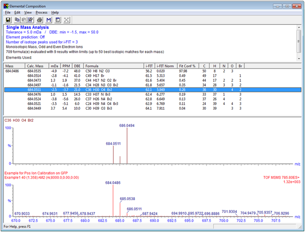Open the View menu
This screenshot has width=305, height=232.
(28, 12)
